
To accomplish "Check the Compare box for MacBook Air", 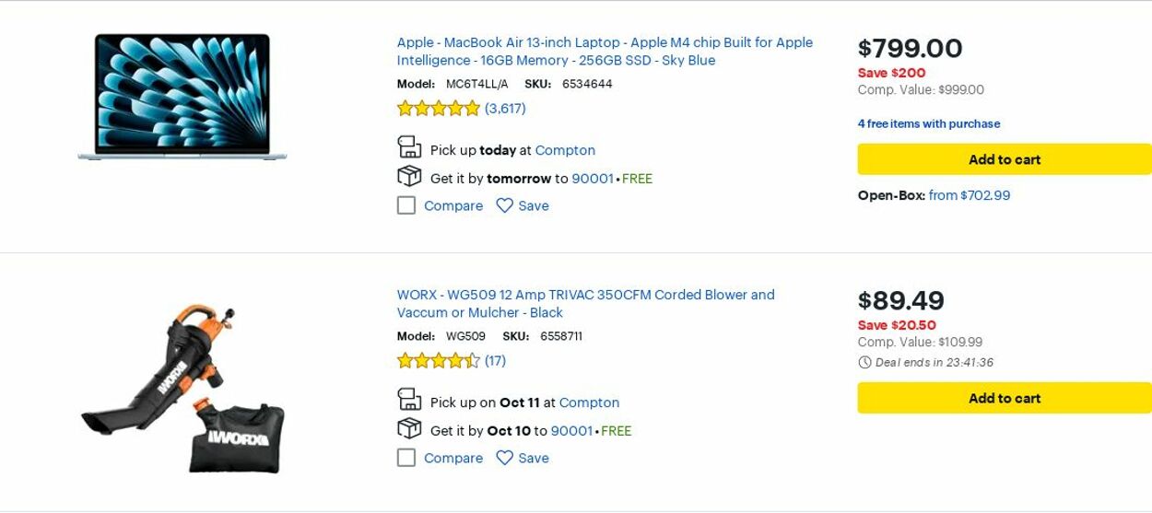I will tap(406, 205).
